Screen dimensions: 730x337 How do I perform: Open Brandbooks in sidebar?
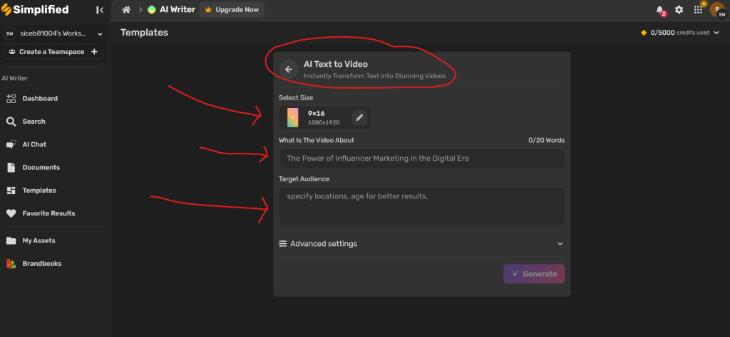(x=41, y=263)
